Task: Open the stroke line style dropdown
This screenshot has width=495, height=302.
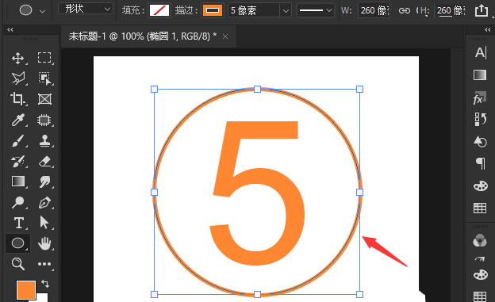Action: [316, 10]
